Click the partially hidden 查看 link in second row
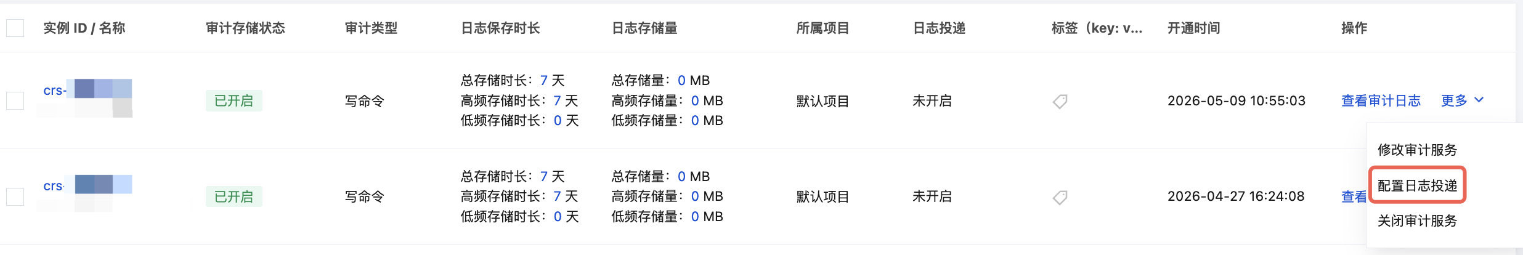Image resolution: width=1523 pixels, height=255 pixels. 1354,196
